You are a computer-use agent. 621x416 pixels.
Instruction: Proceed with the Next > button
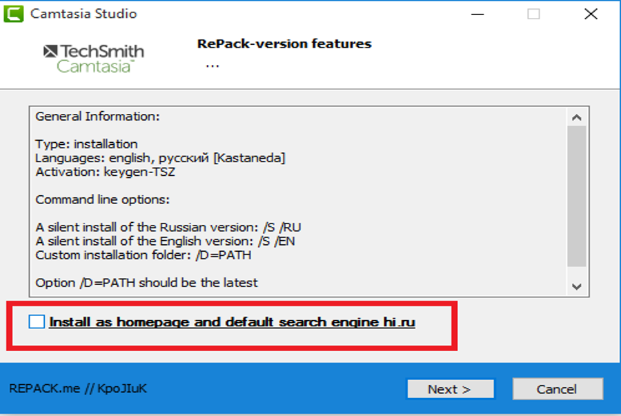pos(451,390)
